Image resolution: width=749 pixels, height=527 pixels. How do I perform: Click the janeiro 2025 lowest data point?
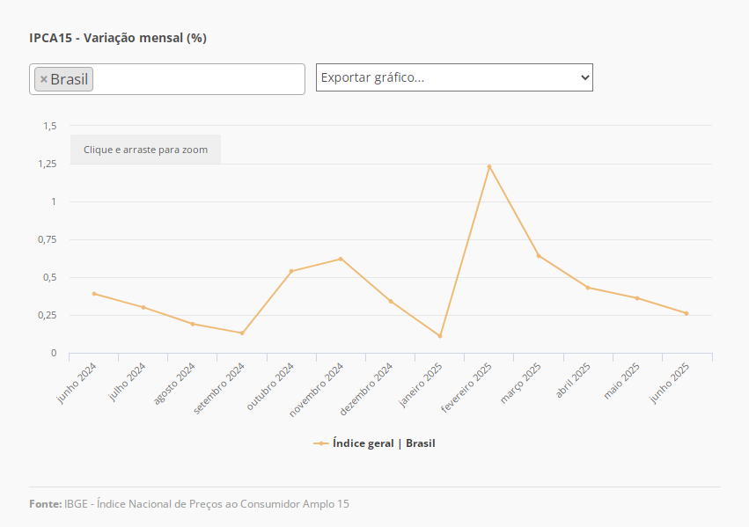[x=440, y=336]
